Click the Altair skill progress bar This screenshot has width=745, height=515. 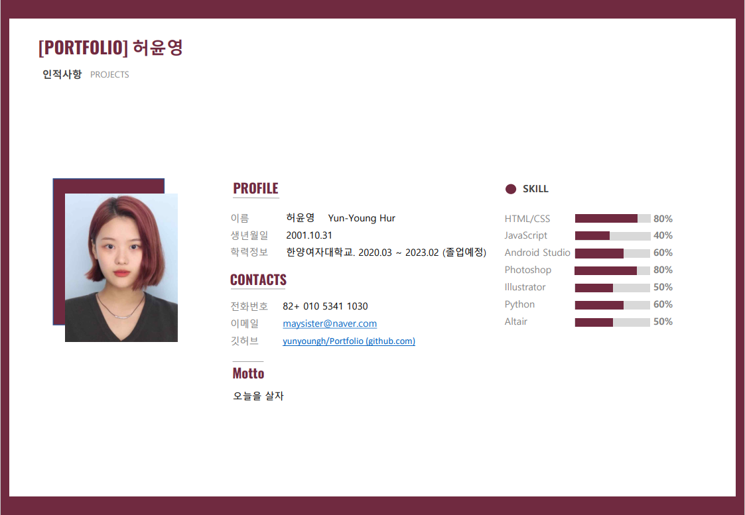612,322
